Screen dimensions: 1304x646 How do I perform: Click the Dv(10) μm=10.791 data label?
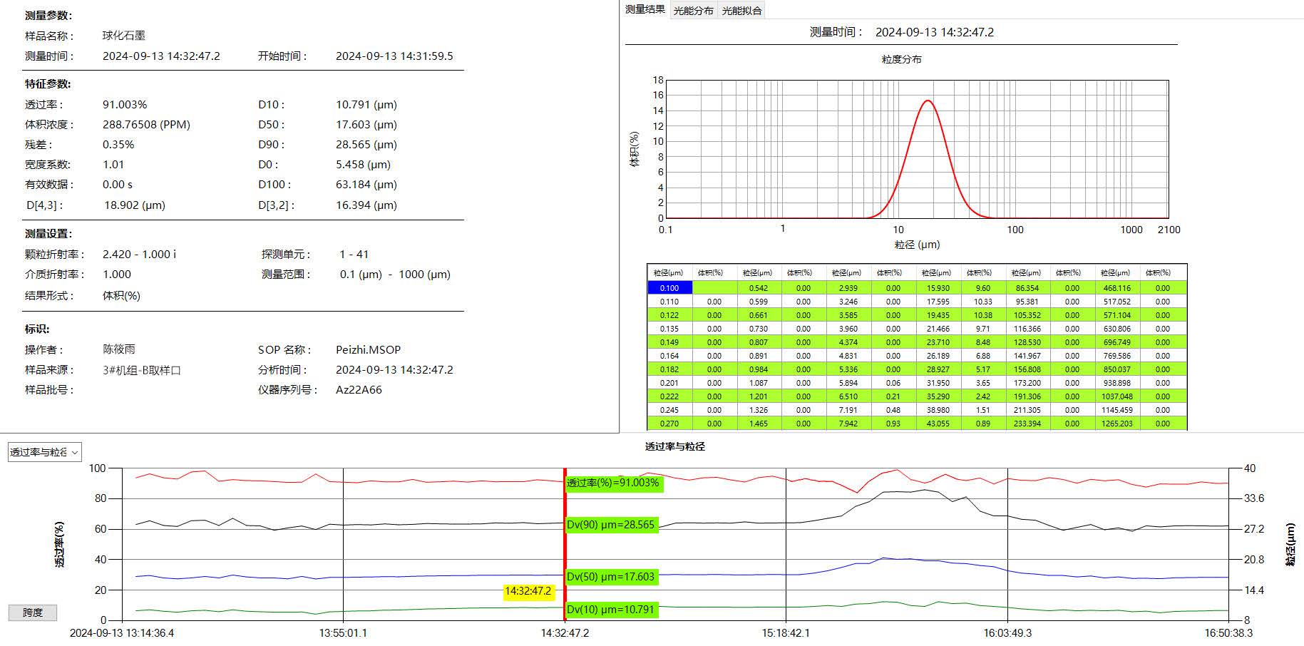[610, 610]
